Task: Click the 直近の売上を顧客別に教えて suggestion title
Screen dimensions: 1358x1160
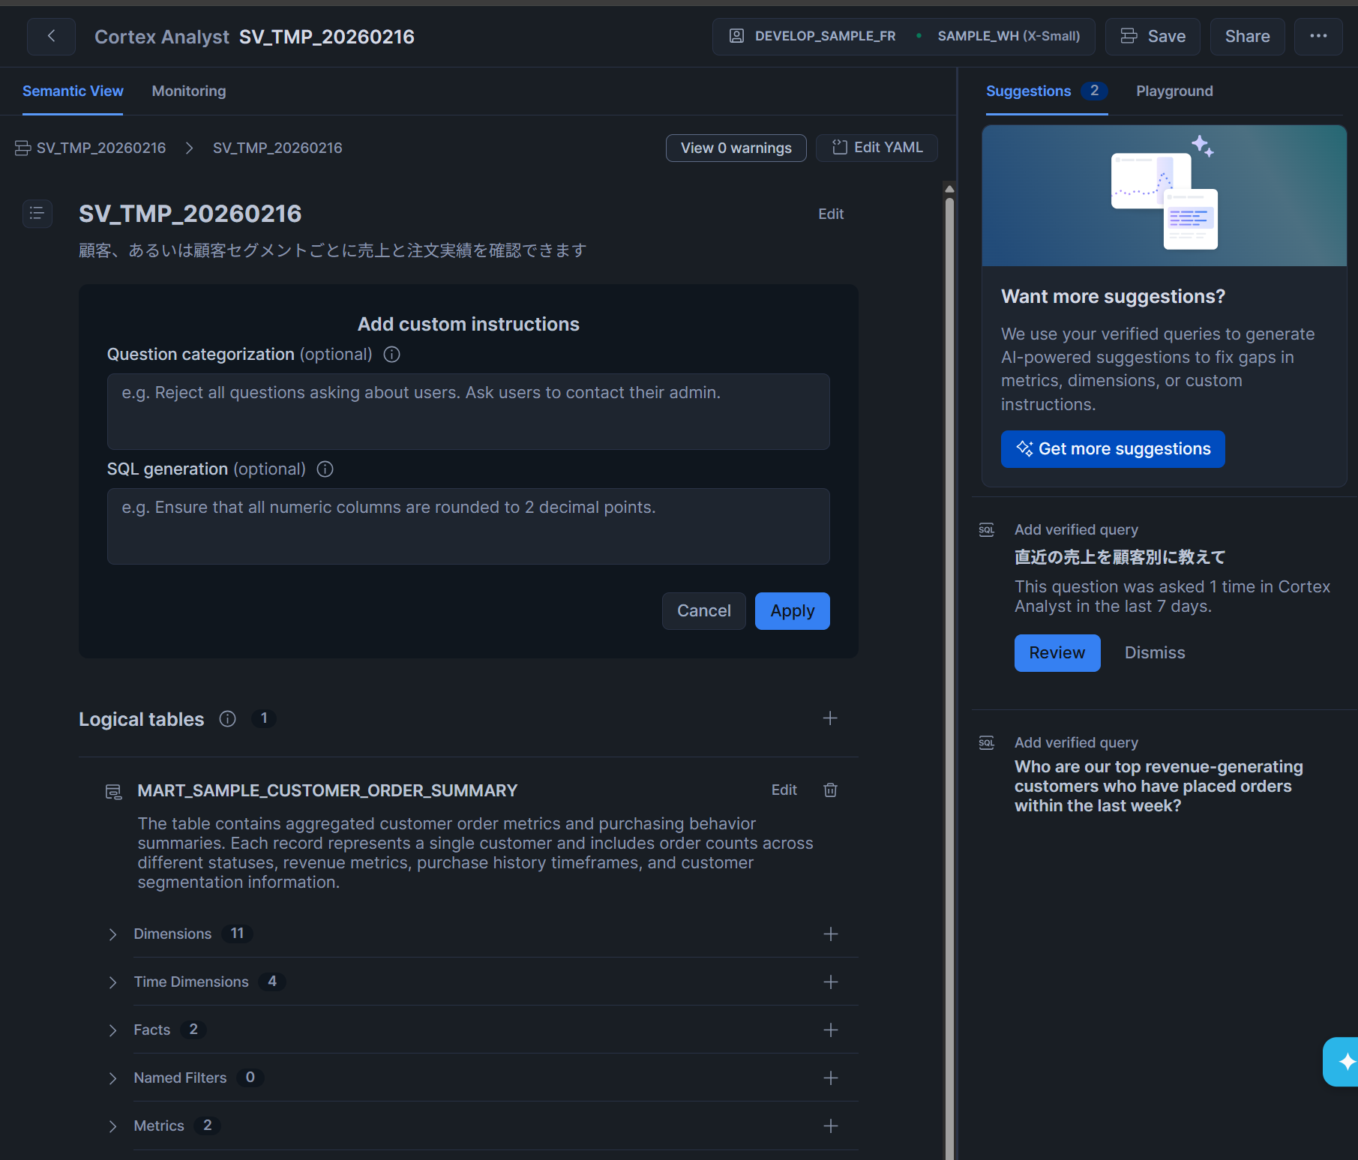Action: [x=1120, y=557]
